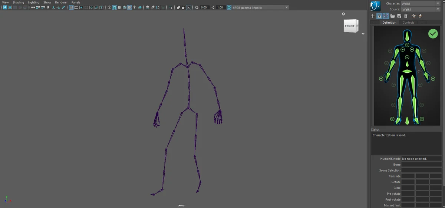Click the Bookmarks icon in panel toolbar
Screen dimensions: 445x208
(x=48, y=7)
